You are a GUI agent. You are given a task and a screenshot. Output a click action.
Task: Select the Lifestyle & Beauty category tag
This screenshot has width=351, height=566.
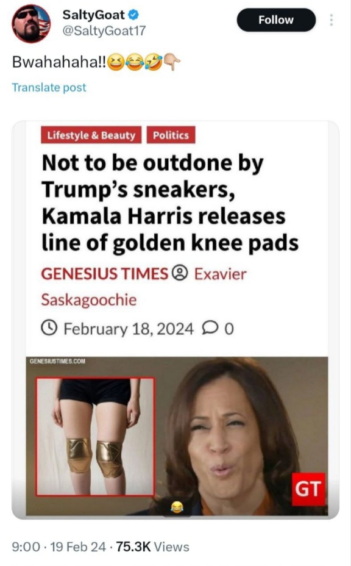pos(91,135)
